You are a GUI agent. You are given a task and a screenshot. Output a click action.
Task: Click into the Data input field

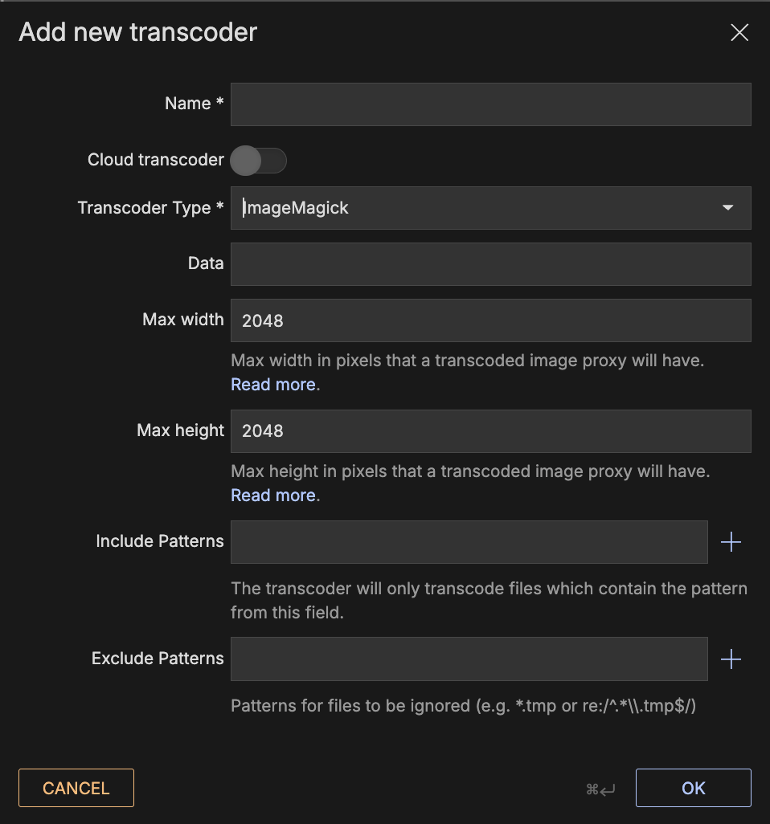(490, 264)
